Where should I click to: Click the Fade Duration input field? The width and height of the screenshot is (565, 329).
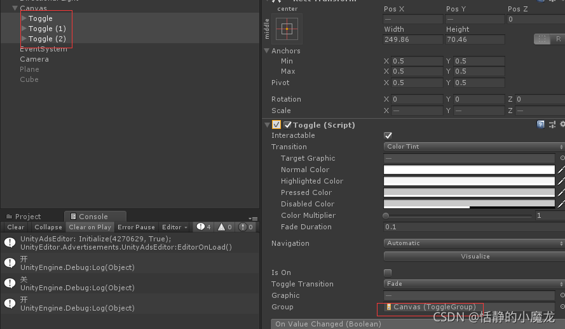(x=469, y=227)
